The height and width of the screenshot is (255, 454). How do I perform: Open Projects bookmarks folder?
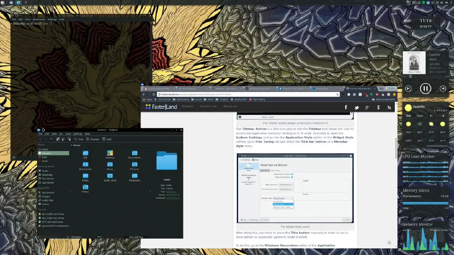[222, 100]
